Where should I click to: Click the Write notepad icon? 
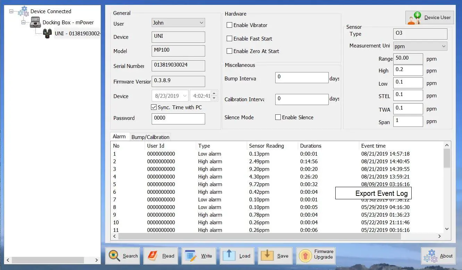(191, 256)
